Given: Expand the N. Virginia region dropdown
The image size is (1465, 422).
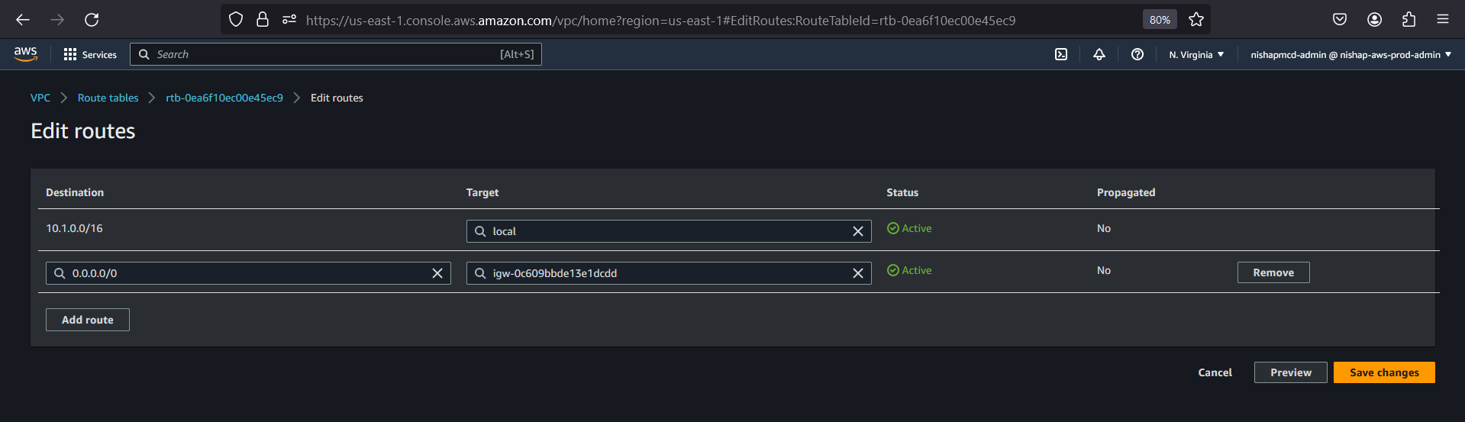Looking at the screenshot, I should [1196, 54].
